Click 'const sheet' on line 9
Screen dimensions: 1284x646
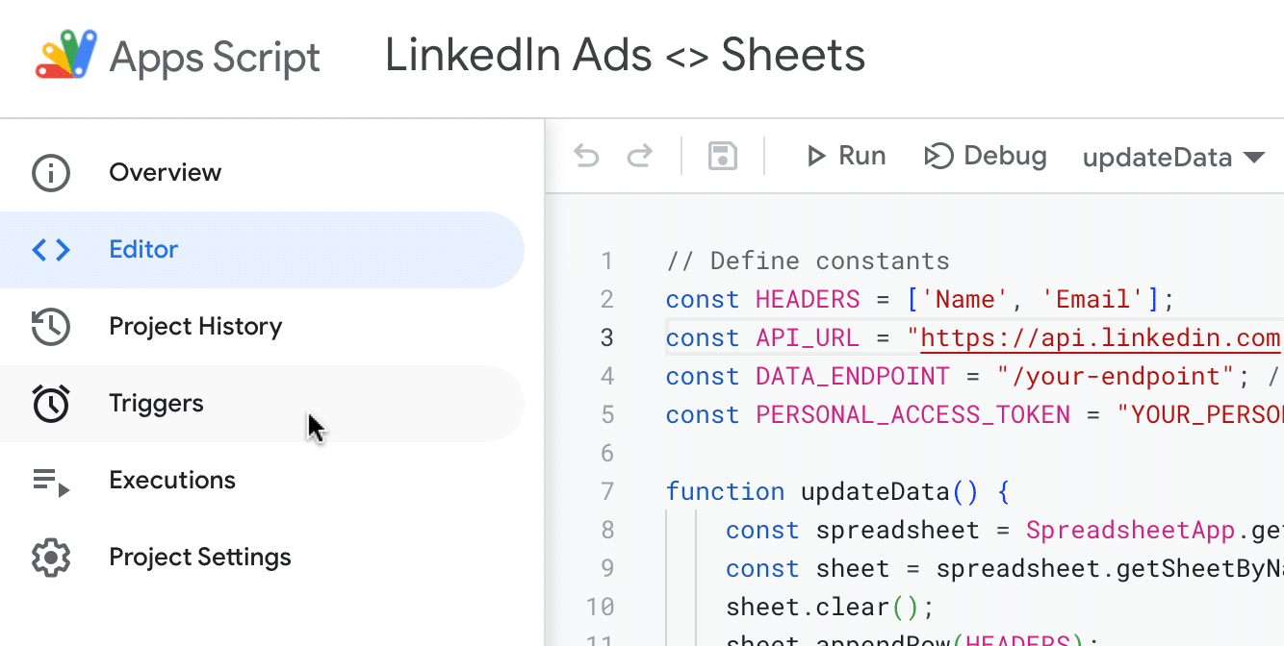point(808,569)
